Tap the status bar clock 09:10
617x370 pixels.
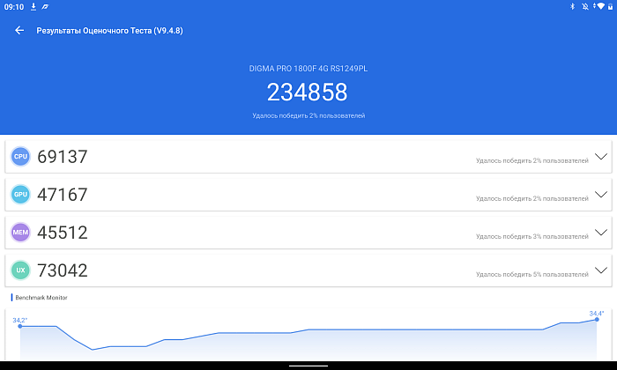click(x=14, y=7)
